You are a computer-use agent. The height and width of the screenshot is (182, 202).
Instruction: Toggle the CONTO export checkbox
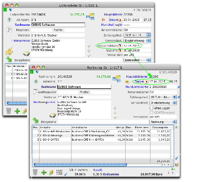click(151, 113)
